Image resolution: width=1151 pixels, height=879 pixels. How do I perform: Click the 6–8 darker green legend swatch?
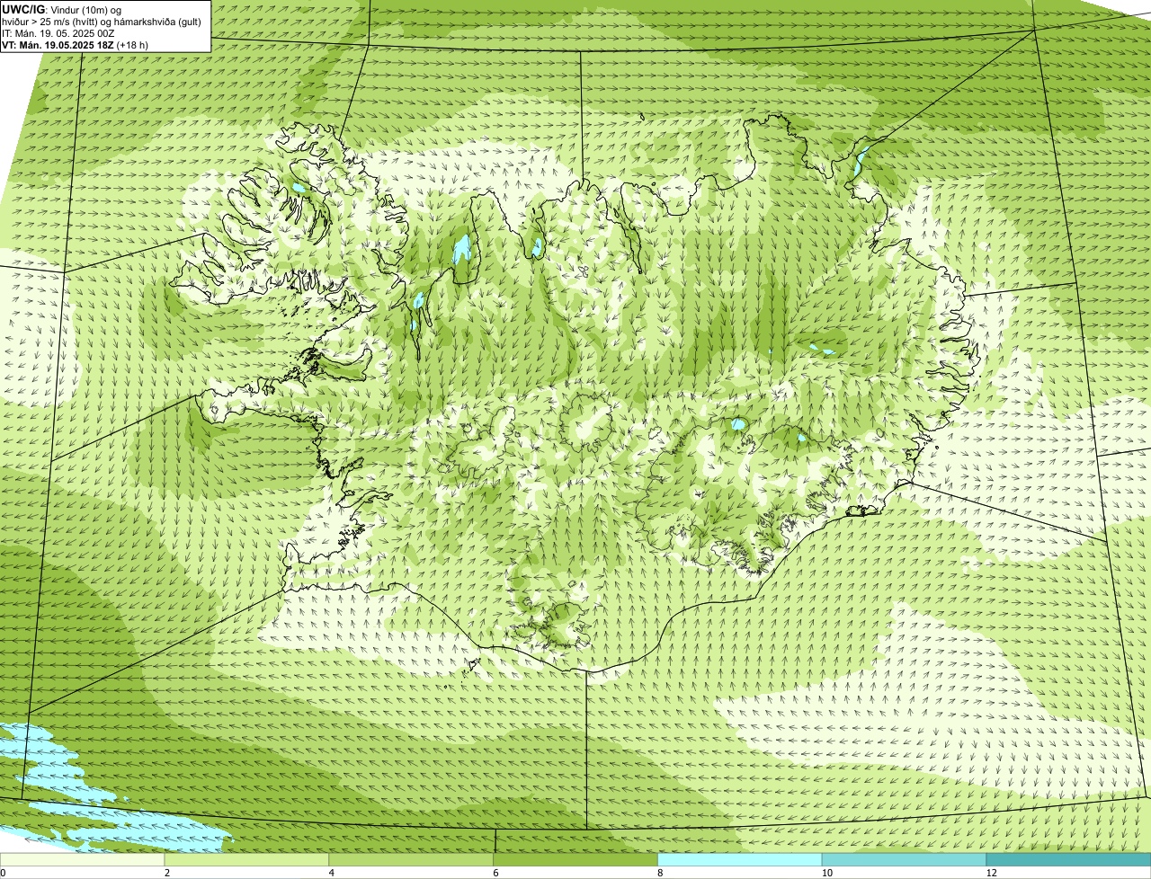[x=576, y=860]
